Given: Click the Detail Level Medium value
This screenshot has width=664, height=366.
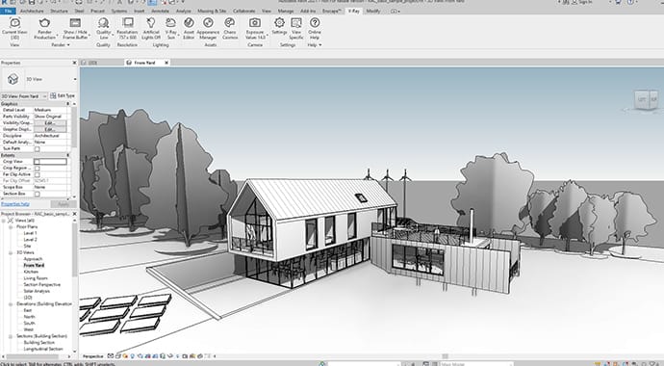Looking at the screenshot, I should pos(50,110).
